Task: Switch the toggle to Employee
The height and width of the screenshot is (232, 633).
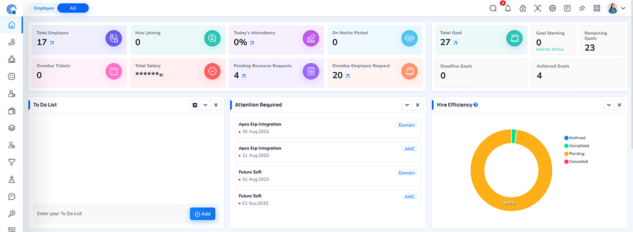Action: coord(44,8)
